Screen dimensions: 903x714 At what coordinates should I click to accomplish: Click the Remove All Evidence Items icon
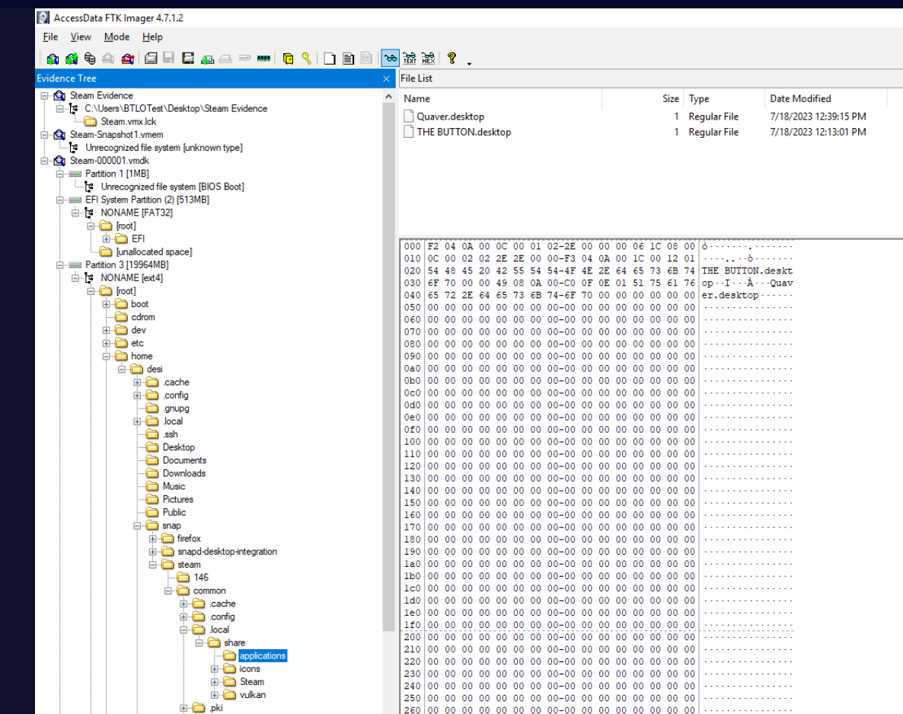[x=127, y=59]
